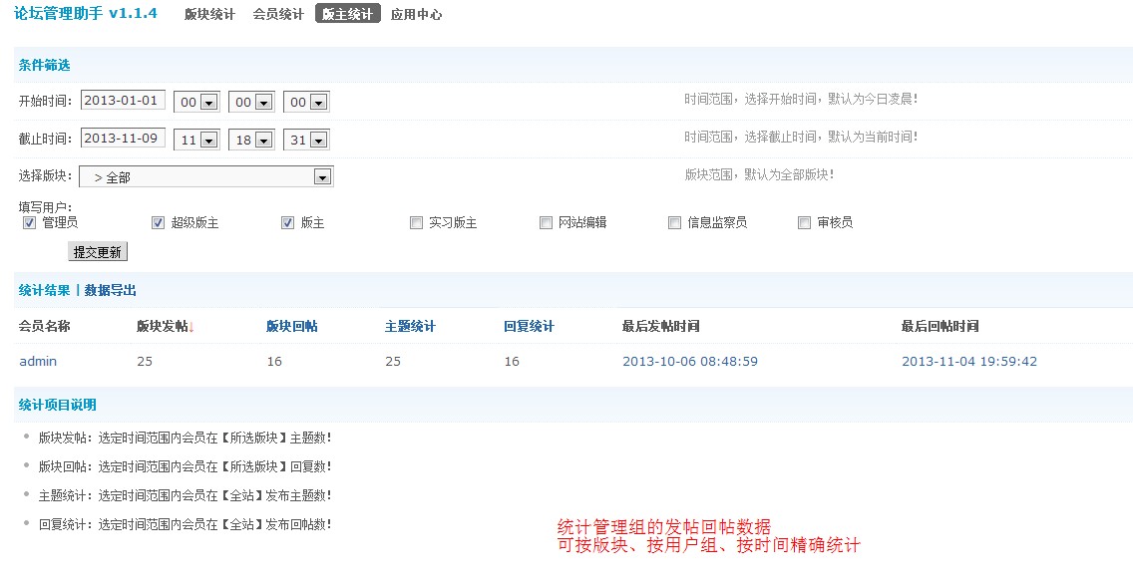This screenshot has width=1133, height=588.
Task: Edit the 开始时间 date field
Action: 123,101
